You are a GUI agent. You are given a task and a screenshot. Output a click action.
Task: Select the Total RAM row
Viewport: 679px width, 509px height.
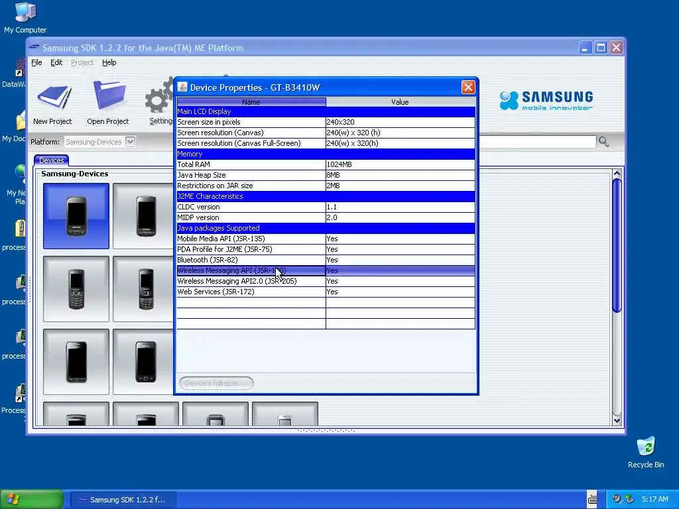(326, 164)
